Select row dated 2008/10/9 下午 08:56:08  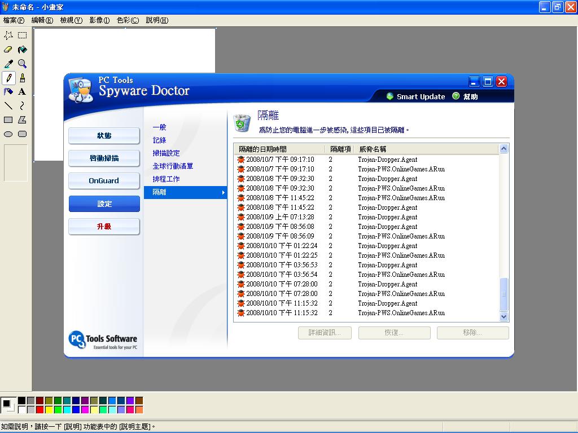point(366,227)
